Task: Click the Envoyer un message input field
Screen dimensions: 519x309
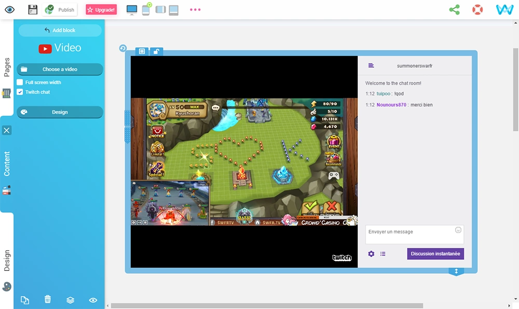Action: click(x=414, y=234)
